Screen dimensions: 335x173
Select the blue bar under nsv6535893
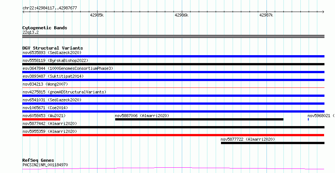pyautogui.click(x=173, y=56)
